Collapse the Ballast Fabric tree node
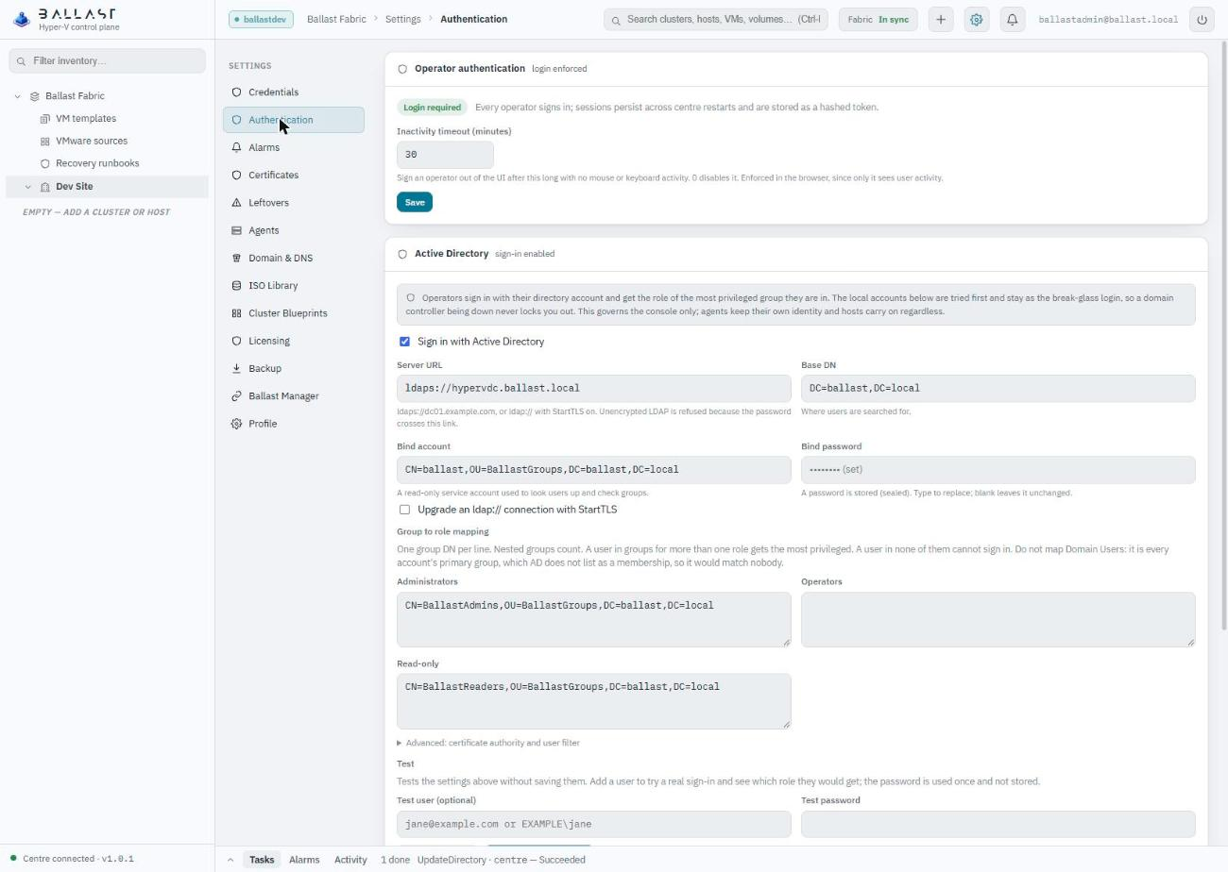1228x872 pixels. pos(18,96)
